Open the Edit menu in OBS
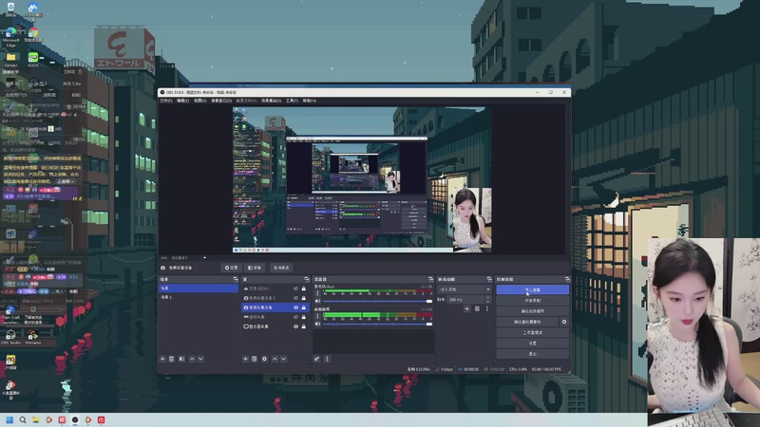Viewport: 760px width, 427px height. click(182, 101)
